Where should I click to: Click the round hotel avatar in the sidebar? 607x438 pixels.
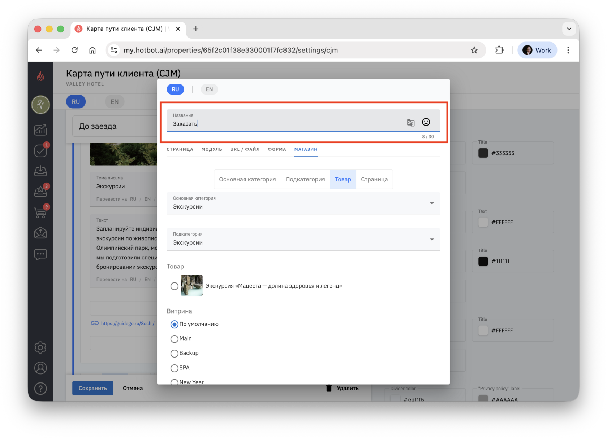[x=40, y=105]
